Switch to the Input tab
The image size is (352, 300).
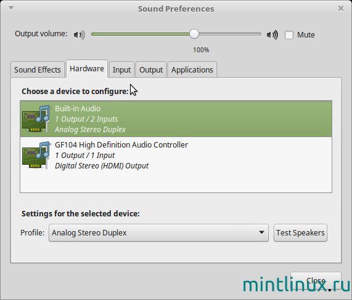point(121,69)
